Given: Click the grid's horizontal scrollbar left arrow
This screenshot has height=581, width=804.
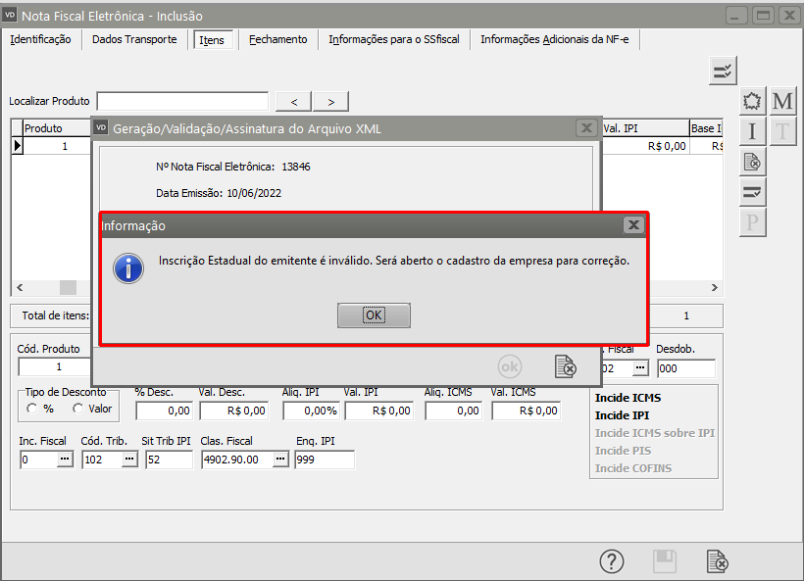Looking at the screenshot, I should click(18, 287).
